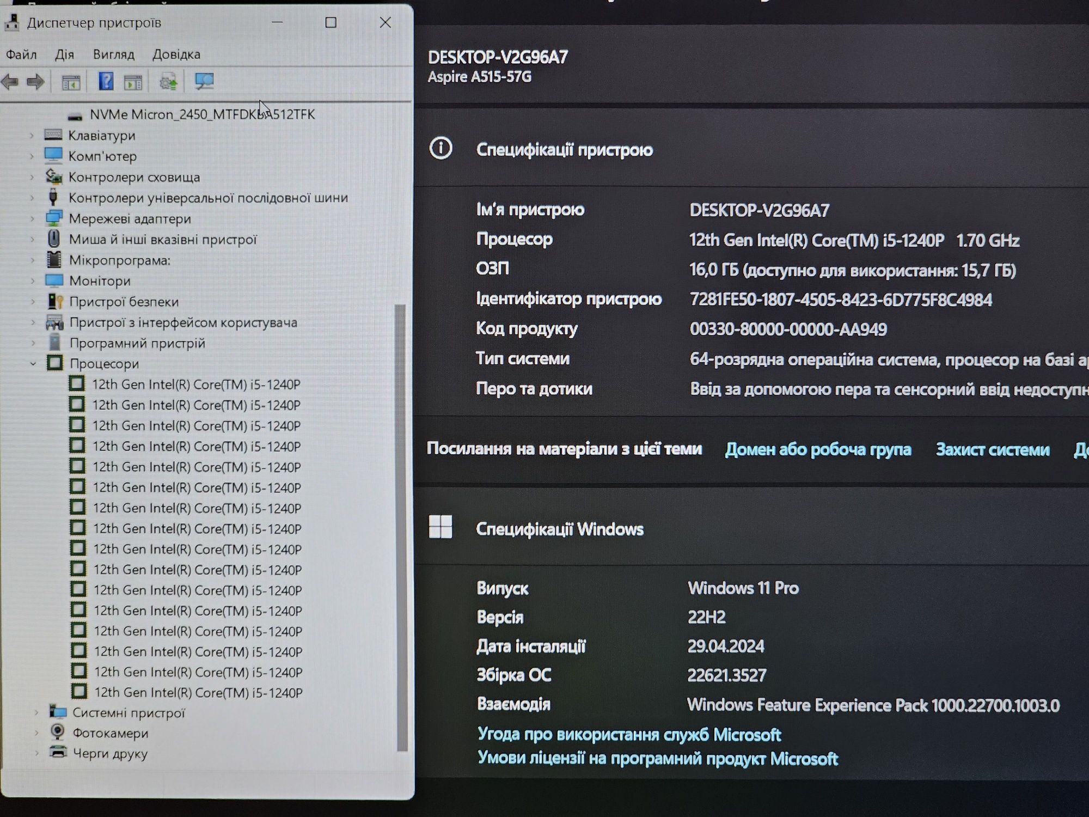This screenshot has width=1089, height=817.
Task: Click the installation date 29.04.2024
Action: point(726,647)
